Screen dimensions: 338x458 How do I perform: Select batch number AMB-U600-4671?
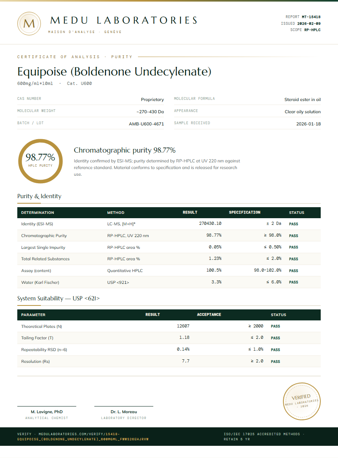point(146,124)
